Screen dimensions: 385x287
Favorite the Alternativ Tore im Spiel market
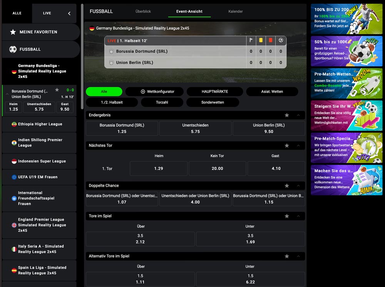pyautogui.click(x=287, y=256)
